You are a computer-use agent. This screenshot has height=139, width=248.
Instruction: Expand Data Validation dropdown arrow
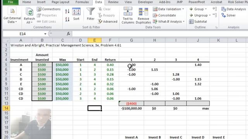pos(183,9)
